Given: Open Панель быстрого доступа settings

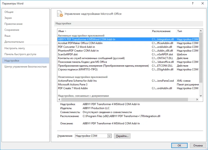Looking at the screenshot, I should [x=25, y=54].
